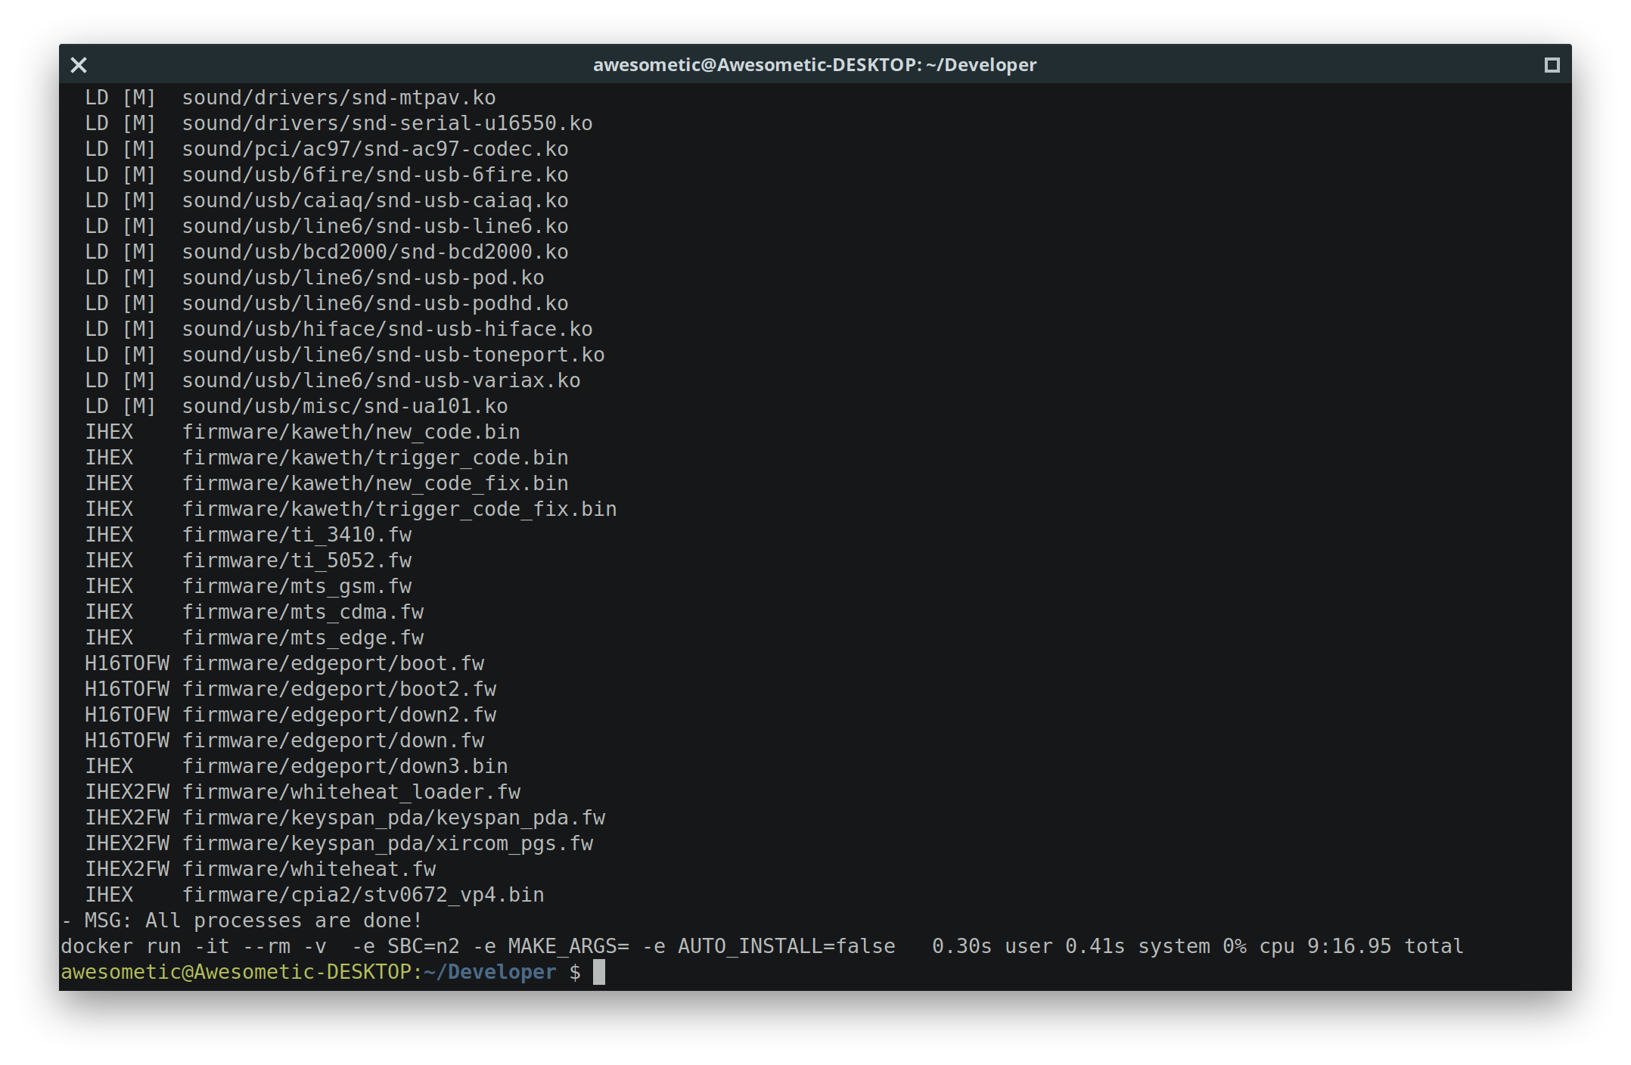This screenshot has width=1631, height=1065.
Task: Click the AUTO_INSTALL=false argument text
Action: tap(786, 946)
